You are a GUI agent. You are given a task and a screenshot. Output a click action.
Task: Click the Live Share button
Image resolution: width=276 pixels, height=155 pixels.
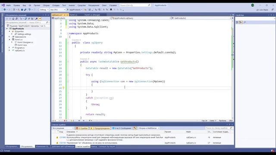click(262, 9)
